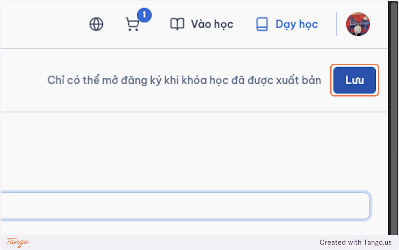Click the notice starting with Chỉ có thể mở
Screen dimensions: 399x250
click(x=184, y=80)
